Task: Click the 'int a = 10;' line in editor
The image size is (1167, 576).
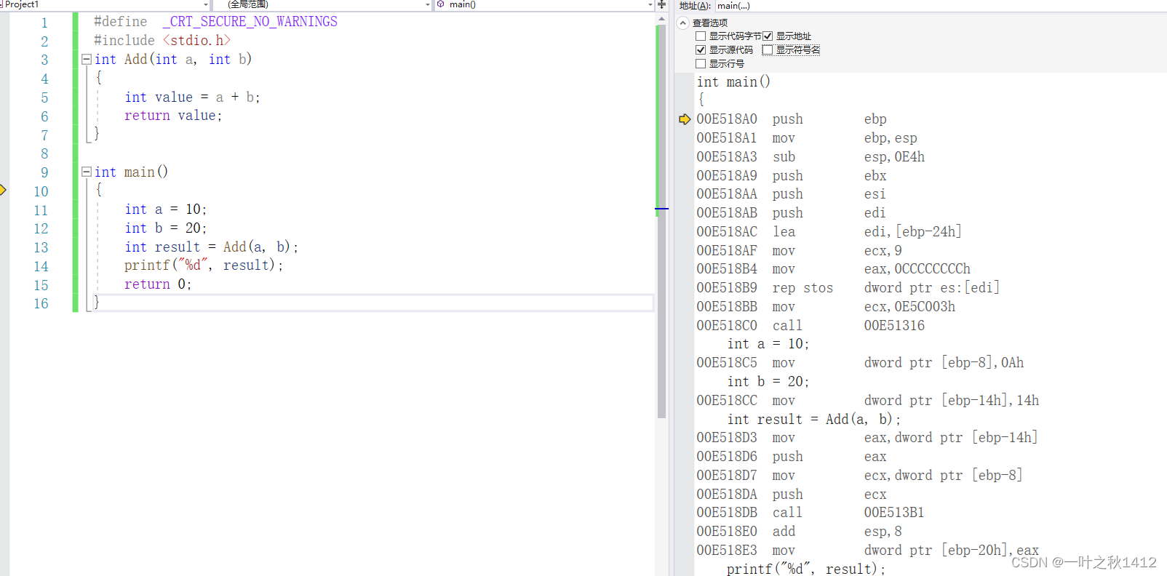Action: [166, 209]
